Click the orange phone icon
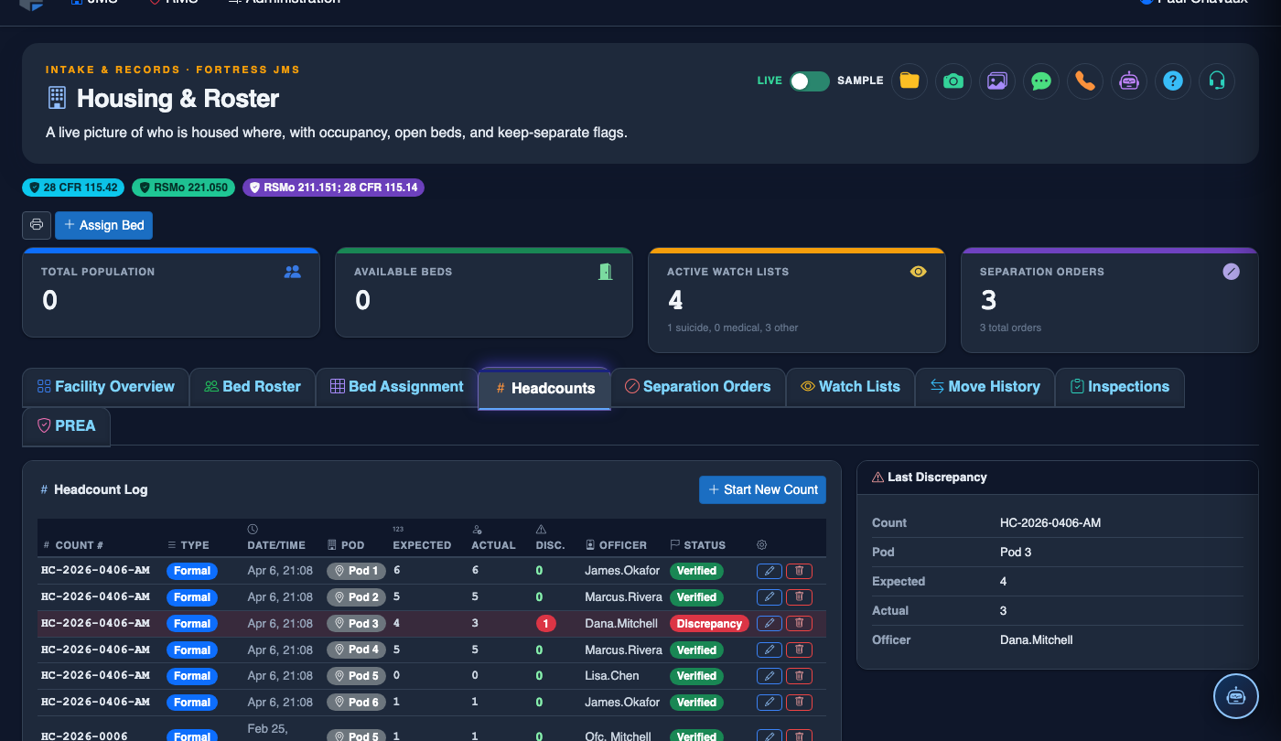1281x741 pixels. [x=1084, y=81]
